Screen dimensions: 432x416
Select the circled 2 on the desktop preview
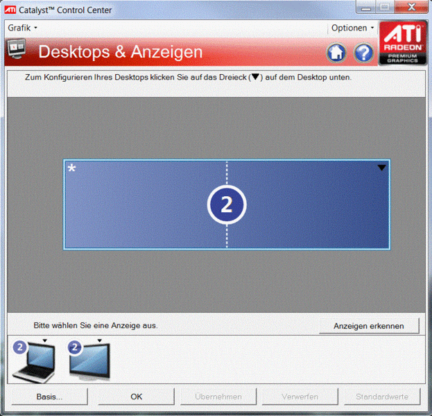click(x=227, y=205)
